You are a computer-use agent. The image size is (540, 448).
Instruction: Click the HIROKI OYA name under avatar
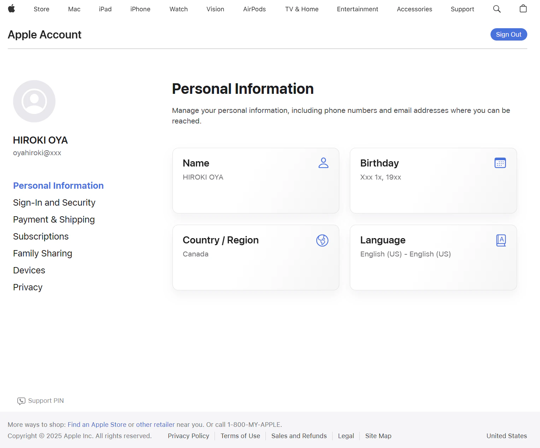[40, 140]
